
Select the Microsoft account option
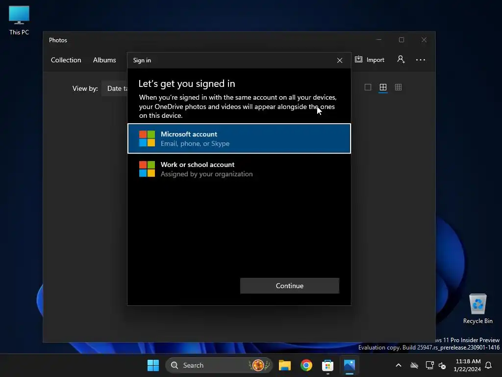pos(239,138)
